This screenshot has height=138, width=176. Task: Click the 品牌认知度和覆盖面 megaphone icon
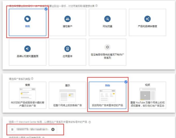27,49
